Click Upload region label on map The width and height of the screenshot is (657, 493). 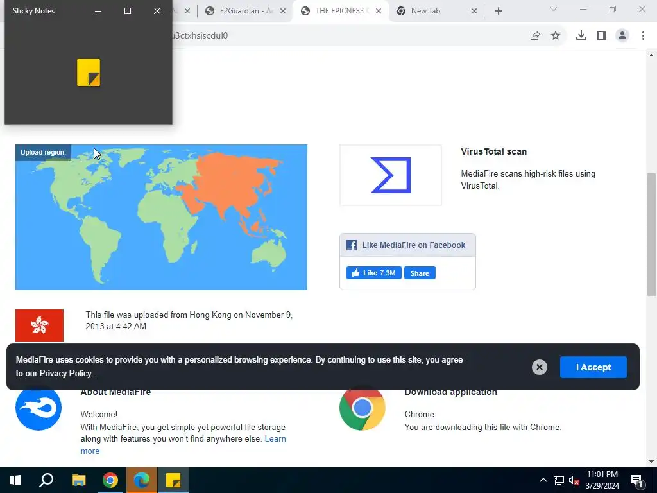coord(43,152)
